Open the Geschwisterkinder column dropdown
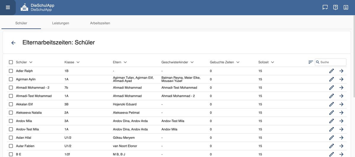The height and width of the screenshot is (157, 355). 192,62
